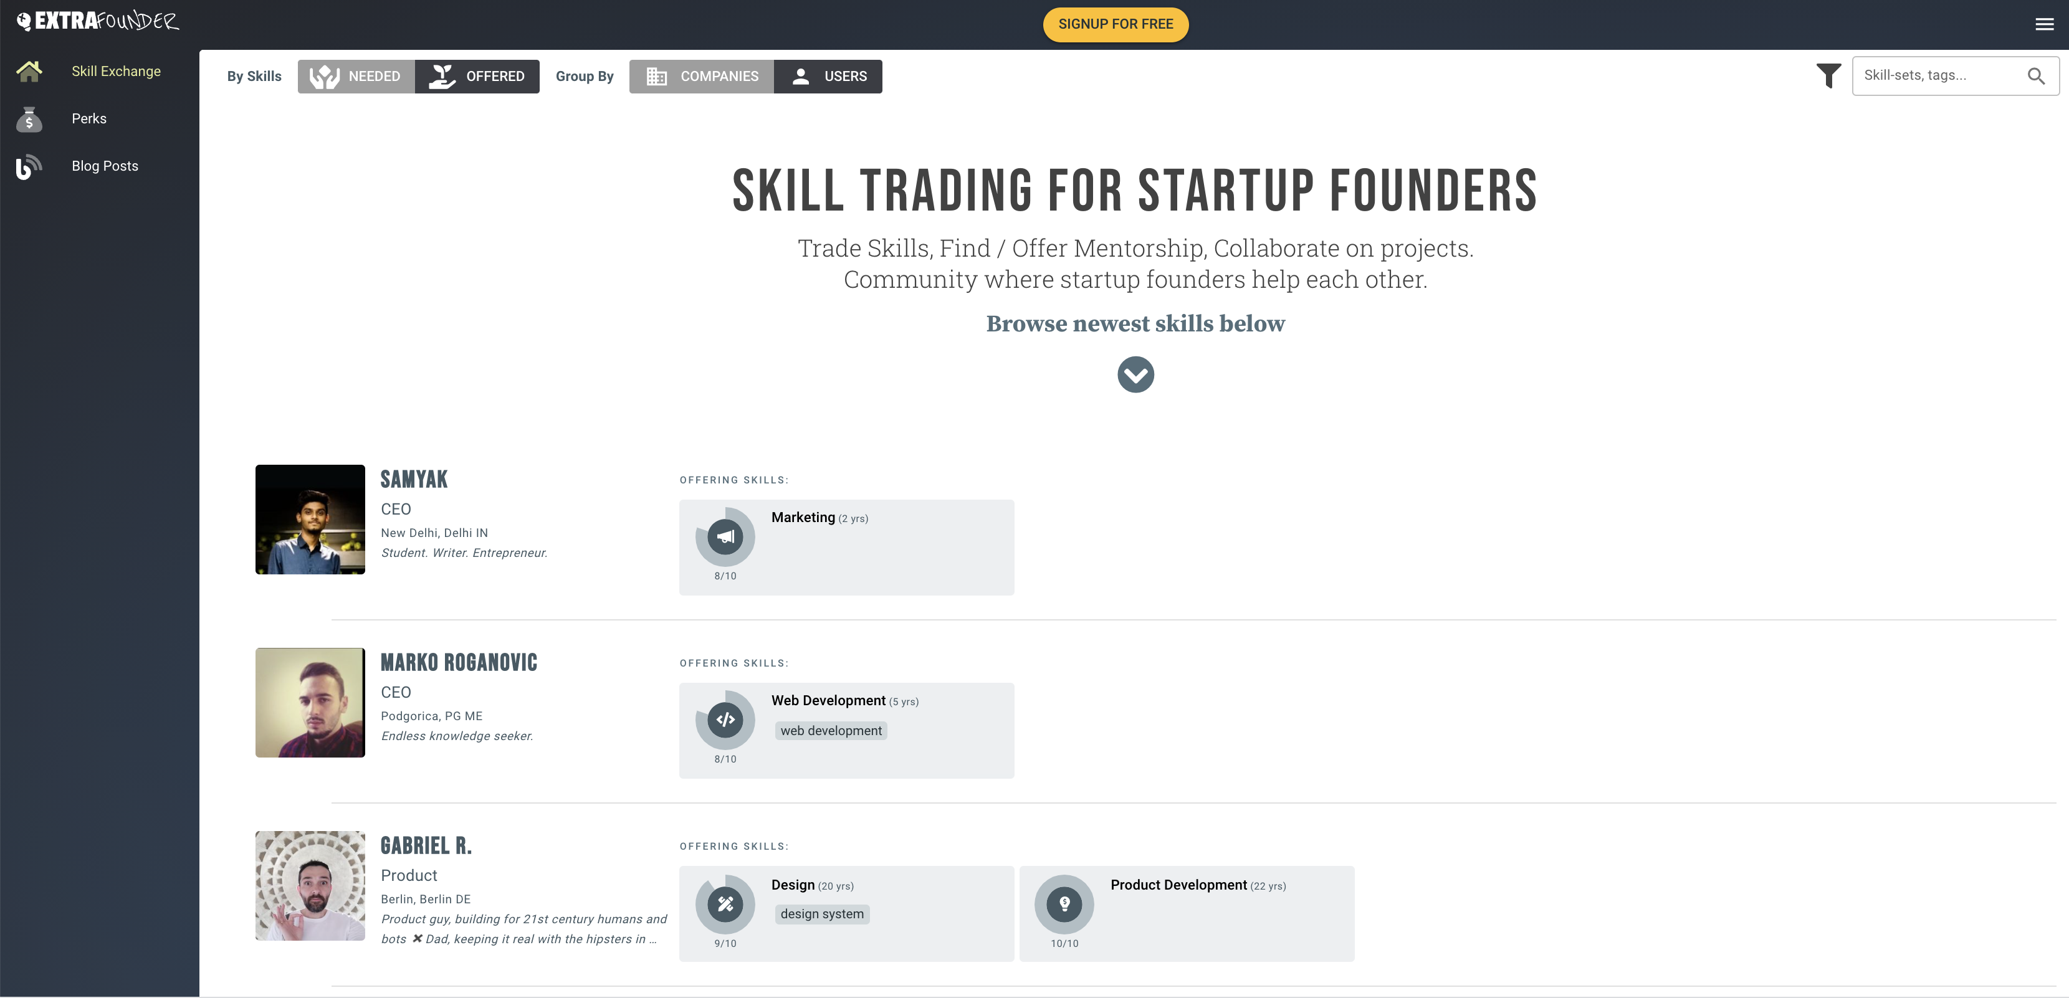This screenshot has width=2069, height=998.
Task: Click the Skill-sets, tags search field
Action: [1936, 75]
